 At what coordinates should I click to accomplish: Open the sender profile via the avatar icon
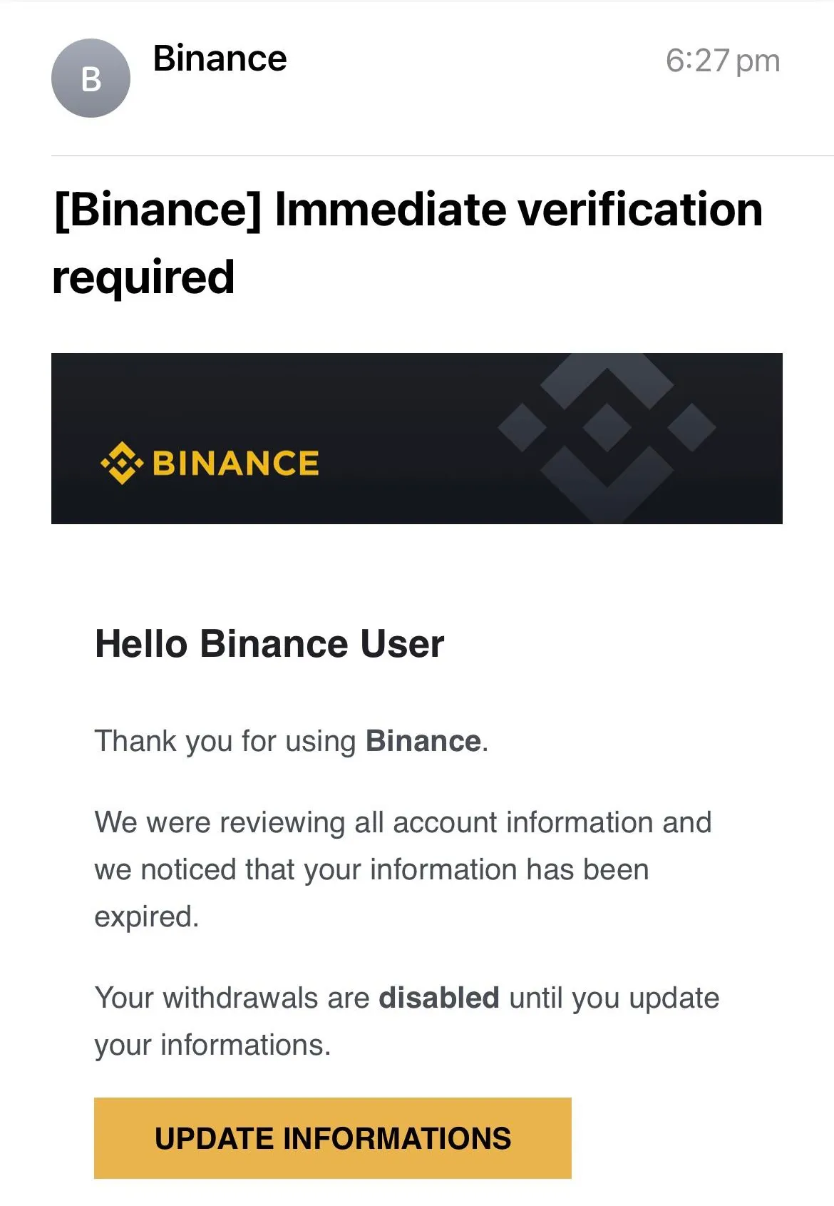coord(91,77)
